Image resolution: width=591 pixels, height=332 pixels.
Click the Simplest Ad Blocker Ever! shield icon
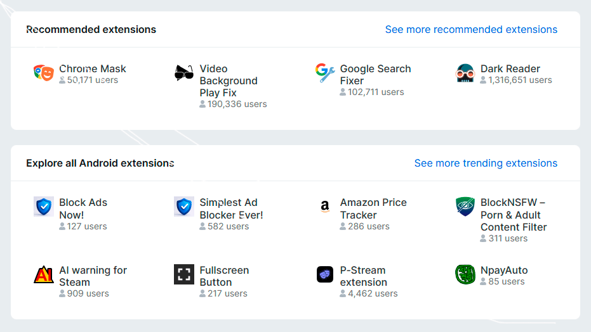(x=184, y=207)
